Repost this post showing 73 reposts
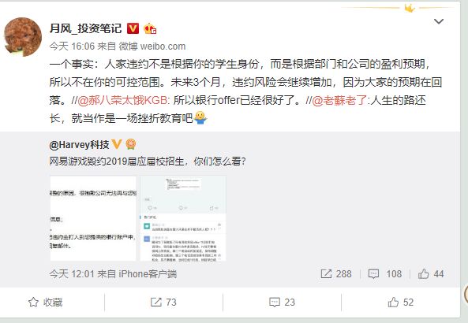Image resolution: width=468 pixels, height=323 pixels. click(163, 303)
